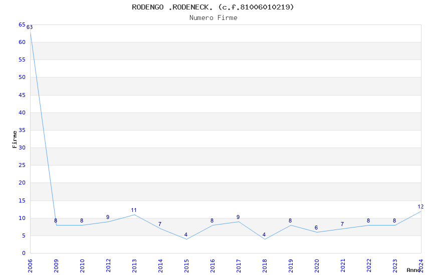426x275 pixels.
Task: Click the x-axis year label 2019
Action: tap(291, 265)
